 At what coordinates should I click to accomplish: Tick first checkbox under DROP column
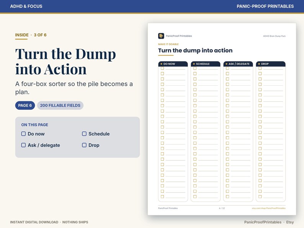coord(260,68)
